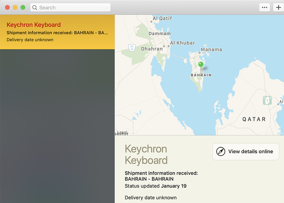Close the Deliveries window
The image size is (284, 203).
pyautogui.click(x=7, y=7)
